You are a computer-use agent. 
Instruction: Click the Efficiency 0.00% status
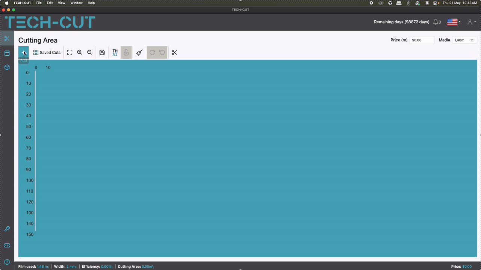[97, 267]
